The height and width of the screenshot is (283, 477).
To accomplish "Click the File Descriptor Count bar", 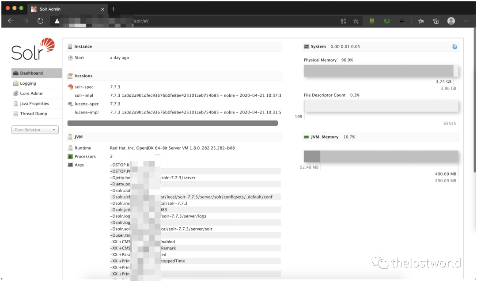I will pyautogui.click(x=381, y=106).
